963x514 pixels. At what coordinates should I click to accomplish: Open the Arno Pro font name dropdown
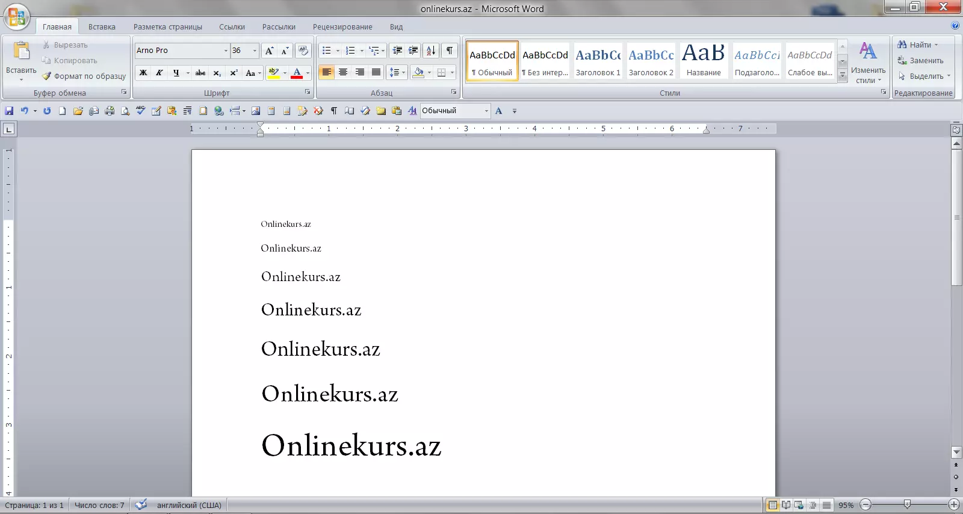point(226,51)
